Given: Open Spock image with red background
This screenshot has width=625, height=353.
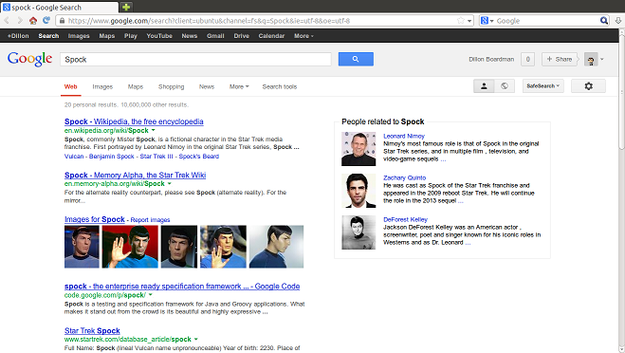Looking at the screenshot, I should tap(130, 247).
